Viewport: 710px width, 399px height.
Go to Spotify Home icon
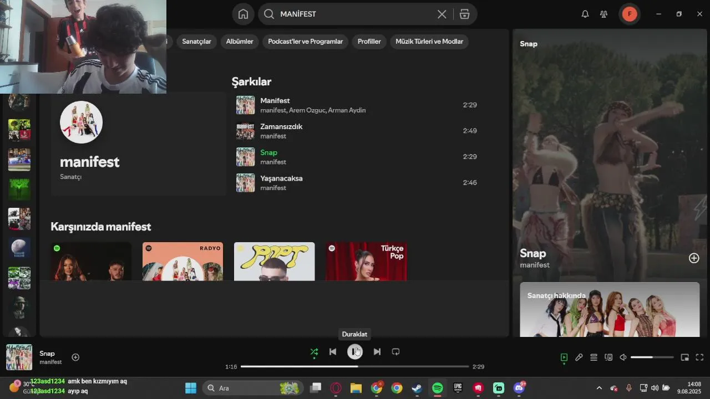[x=243, y=14]
